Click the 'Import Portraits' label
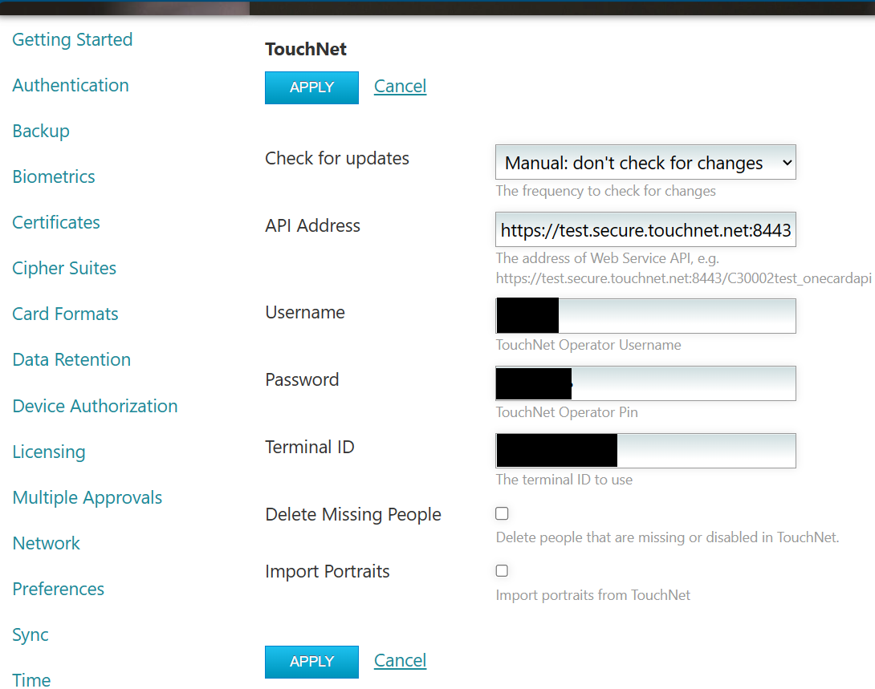The image size is (875, 689). 327,571
